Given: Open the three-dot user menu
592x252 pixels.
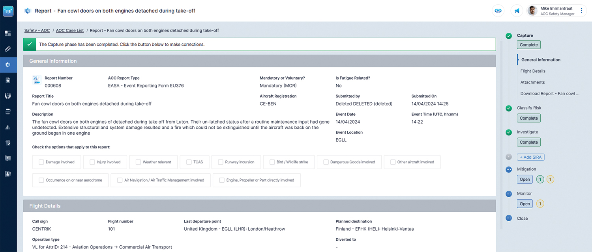Looking at the screenshot, I should pyautogui.click(x=581, y=11).
